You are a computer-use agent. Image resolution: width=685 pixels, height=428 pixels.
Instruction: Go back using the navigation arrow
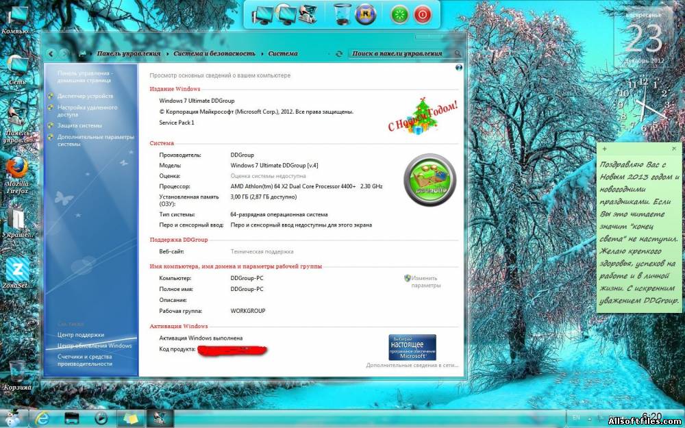[x=51, y=53]
